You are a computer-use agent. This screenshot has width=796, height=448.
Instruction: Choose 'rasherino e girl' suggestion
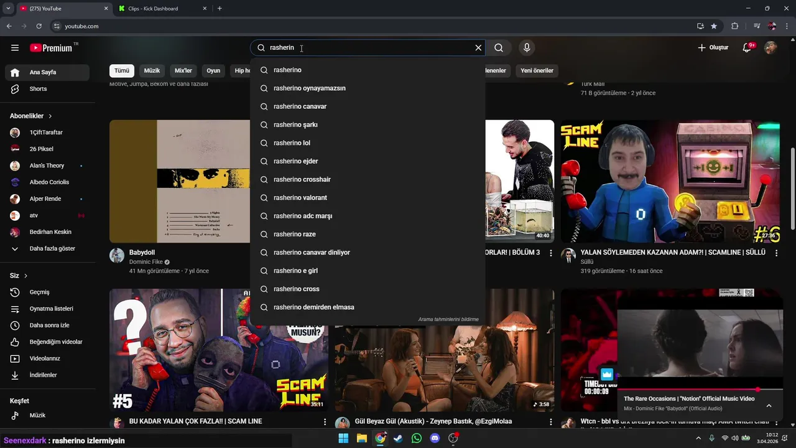click(368, 271)
